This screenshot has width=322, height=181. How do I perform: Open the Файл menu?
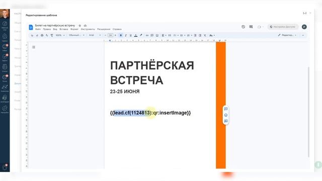(x=38, y=29)
